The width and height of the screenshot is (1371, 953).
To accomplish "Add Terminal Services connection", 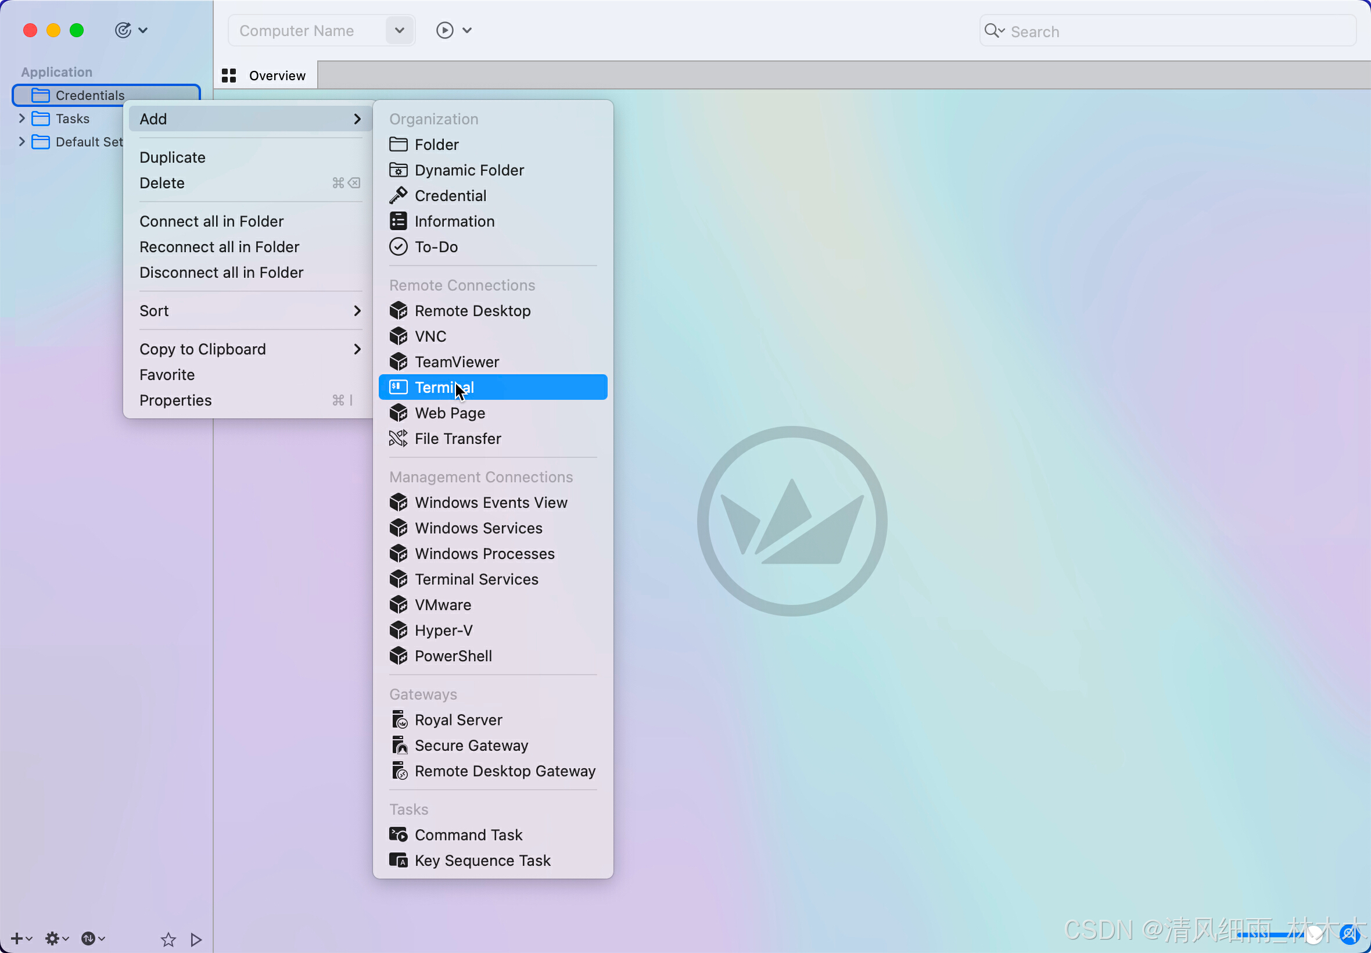I will [493, 580].
